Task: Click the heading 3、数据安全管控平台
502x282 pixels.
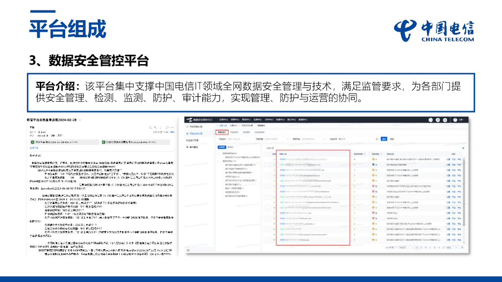Action: click(x=89, y=60)
